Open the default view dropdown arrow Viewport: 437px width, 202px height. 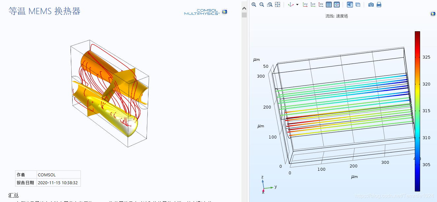[x=297, y=5]
